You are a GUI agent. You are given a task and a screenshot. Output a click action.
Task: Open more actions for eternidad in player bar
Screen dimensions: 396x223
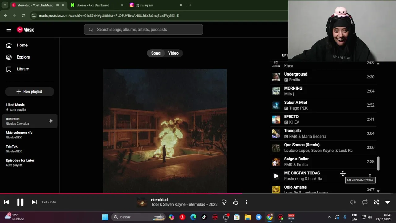[246, 202]
